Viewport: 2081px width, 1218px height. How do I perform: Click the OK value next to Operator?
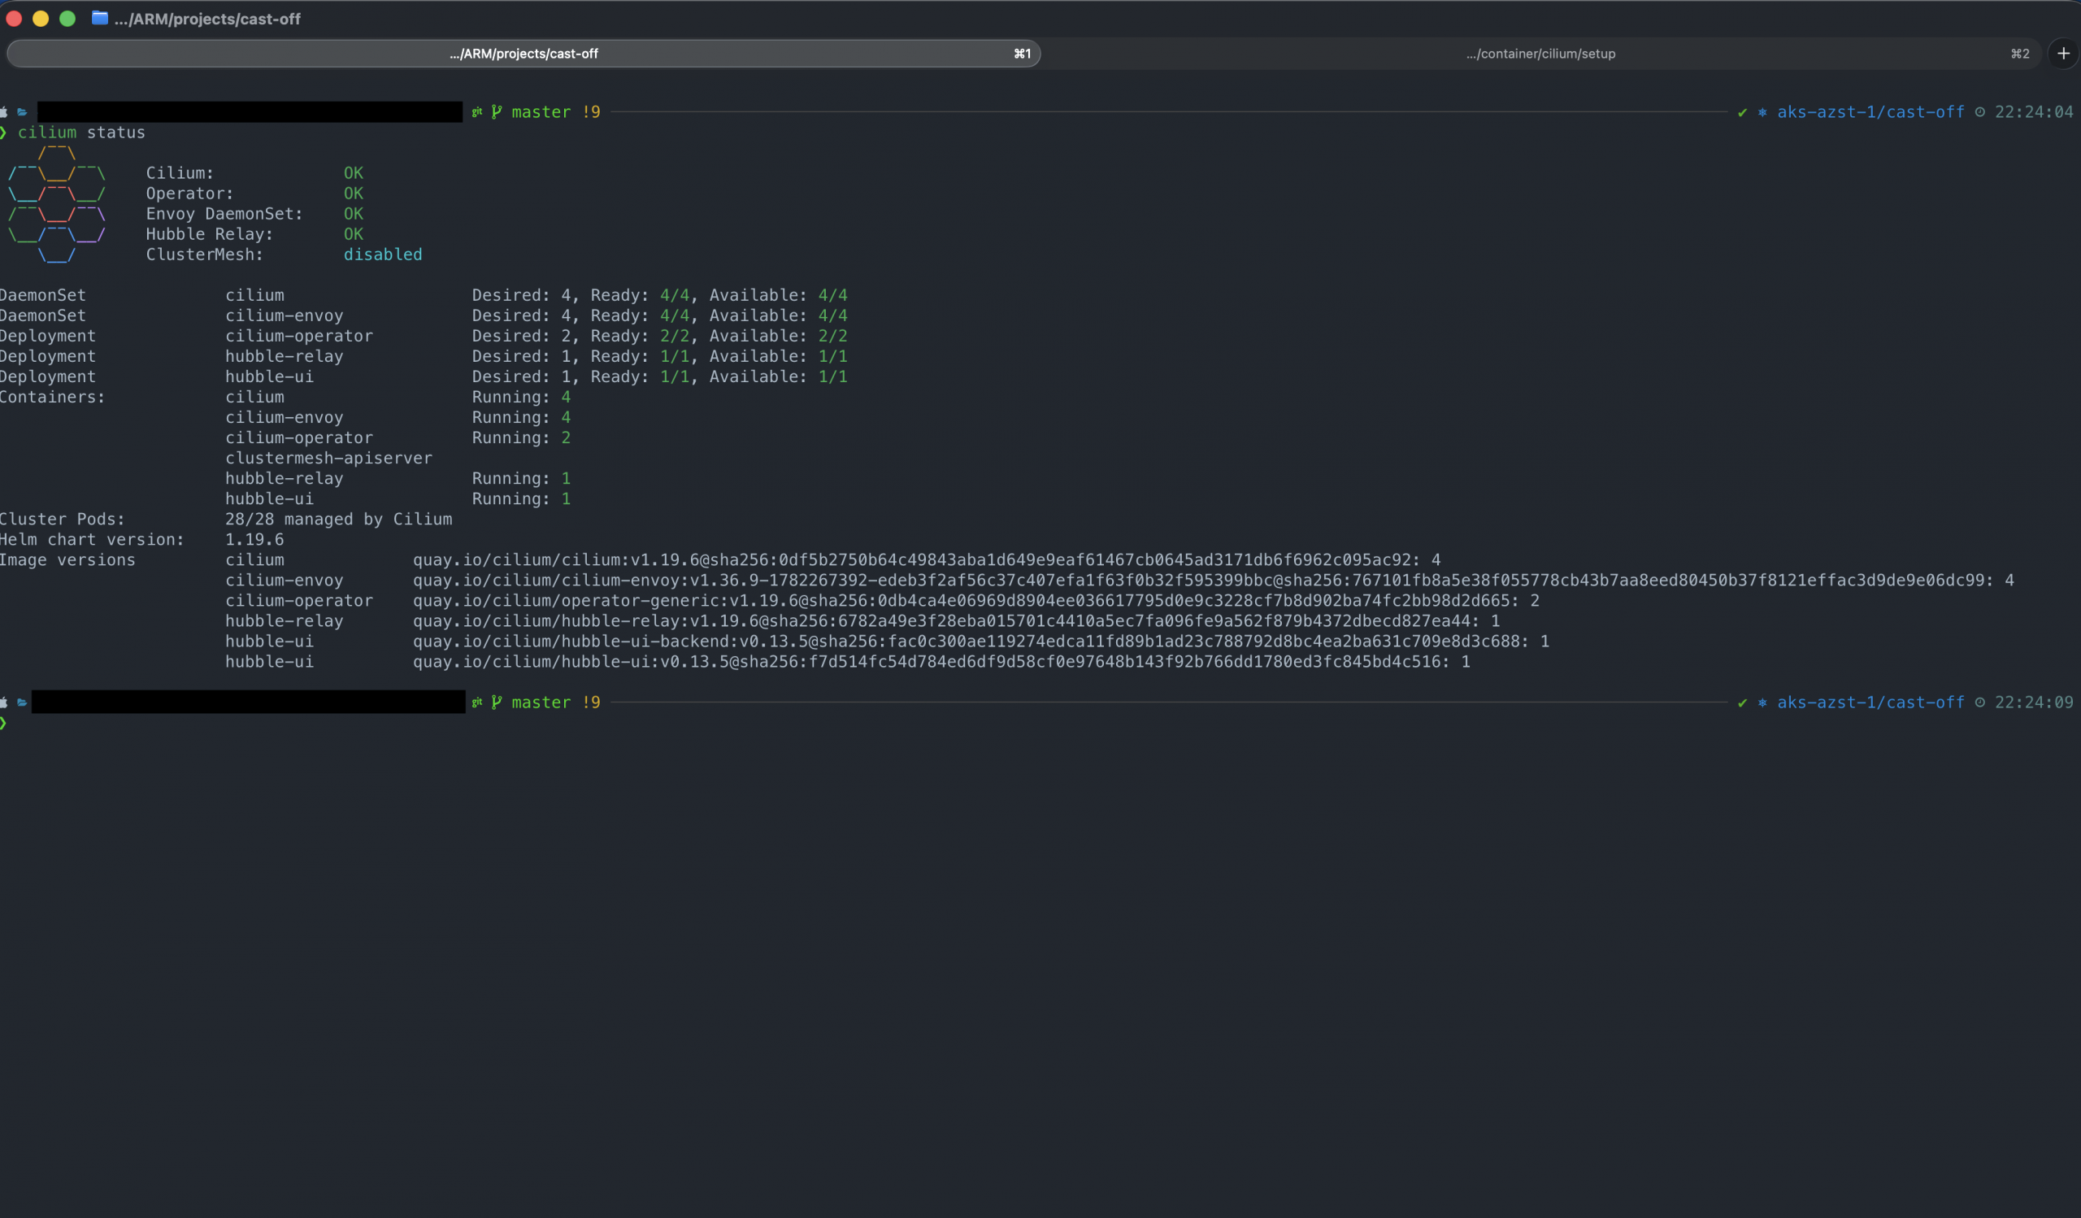click(354, 194)
